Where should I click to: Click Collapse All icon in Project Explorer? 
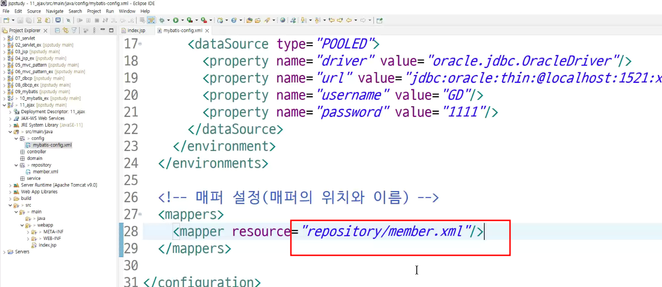pyautogui.click(x=57, y=30)
